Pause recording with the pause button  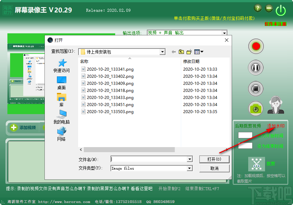pos(256,68)
